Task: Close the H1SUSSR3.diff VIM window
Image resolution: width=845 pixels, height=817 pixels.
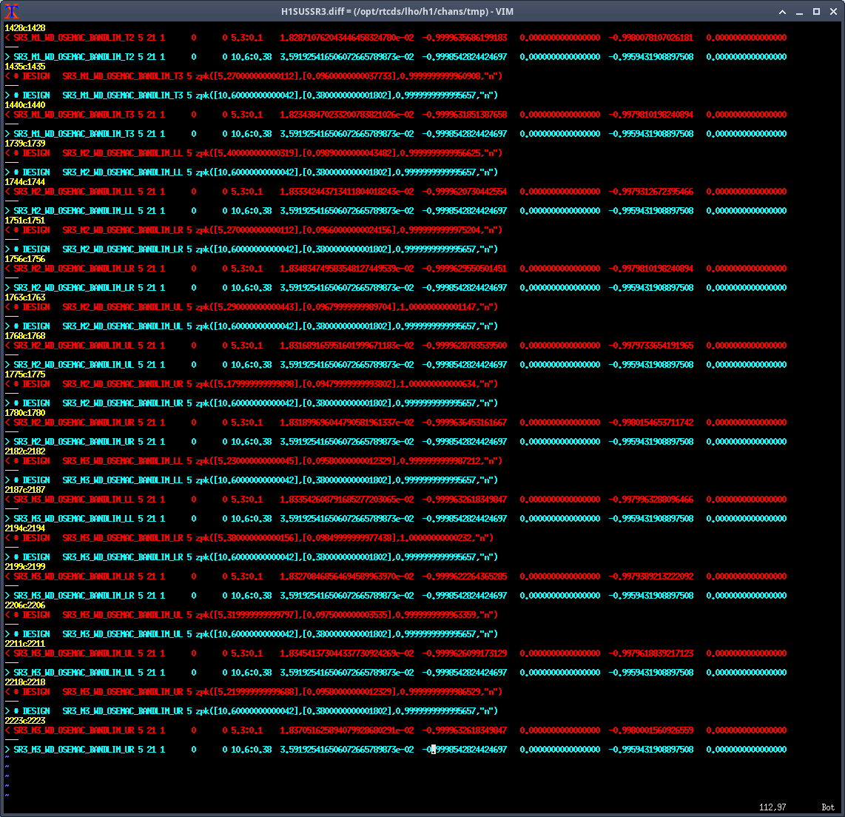Action: 833,12
